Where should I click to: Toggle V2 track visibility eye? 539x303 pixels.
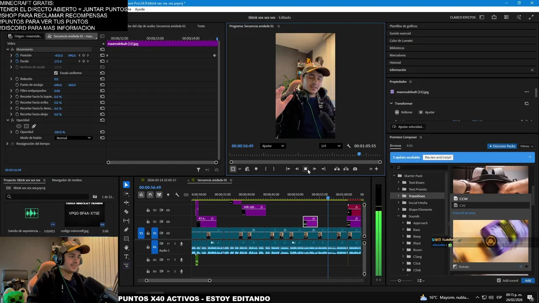168,221
